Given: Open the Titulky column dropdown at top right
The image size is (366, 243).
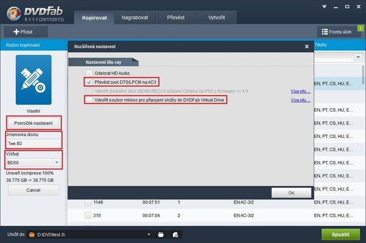Looking at the screenshot, I should pyautogui.click(x=358, y=57).
